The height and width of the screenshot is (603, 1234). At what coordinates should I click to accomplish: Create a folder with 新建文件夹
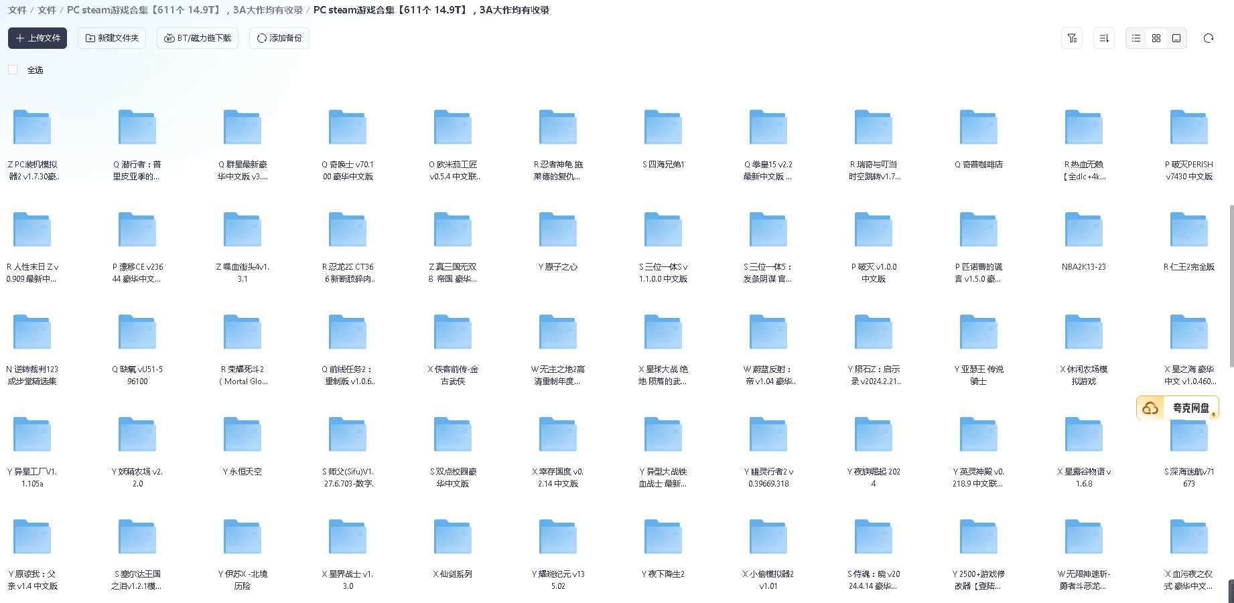pos(112,38)
